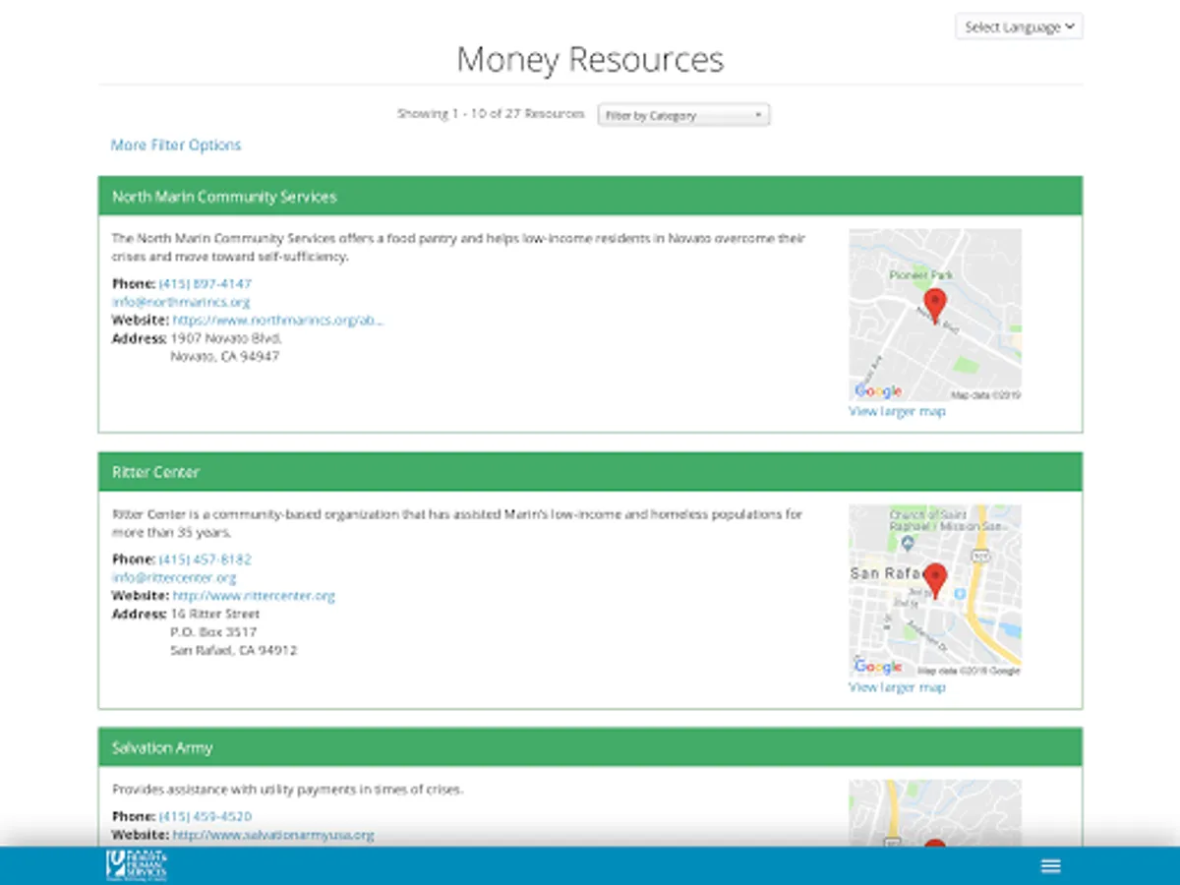
Task: Click 'San Rafael, CA 94912' text
Action: (234, 650)
